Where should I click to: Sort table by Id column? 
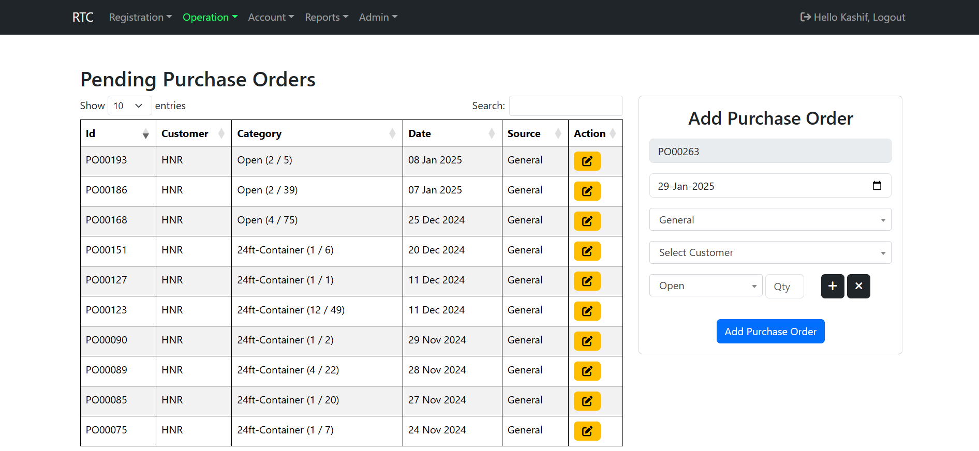118,133
